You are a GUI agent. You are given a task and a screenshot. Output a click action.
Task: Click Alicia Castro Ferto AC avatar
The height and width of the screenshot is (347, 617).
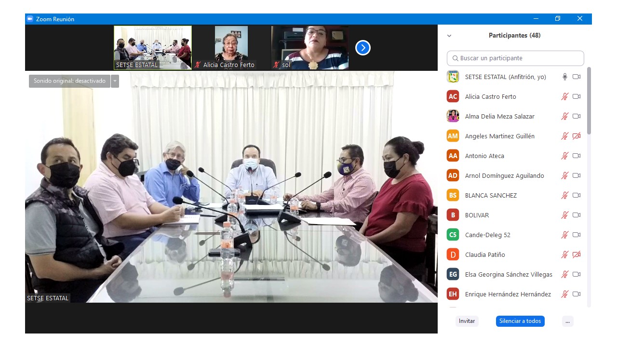[453, 96]
